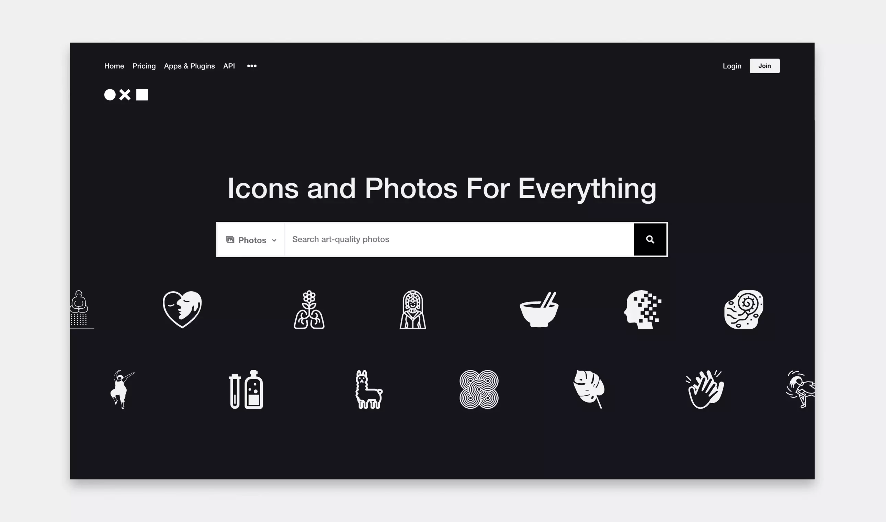This screenshot has width=886, height=522.
Task: Click the pixelated head icon
Action: 643,309
